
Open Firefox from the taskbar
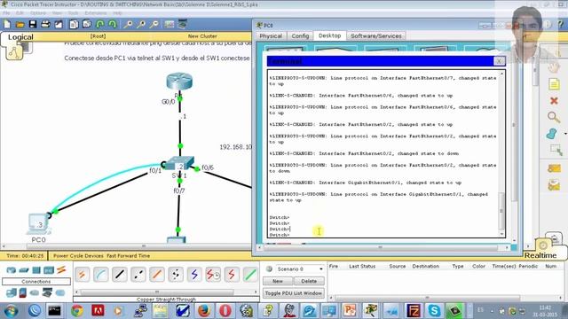(204, 311)
